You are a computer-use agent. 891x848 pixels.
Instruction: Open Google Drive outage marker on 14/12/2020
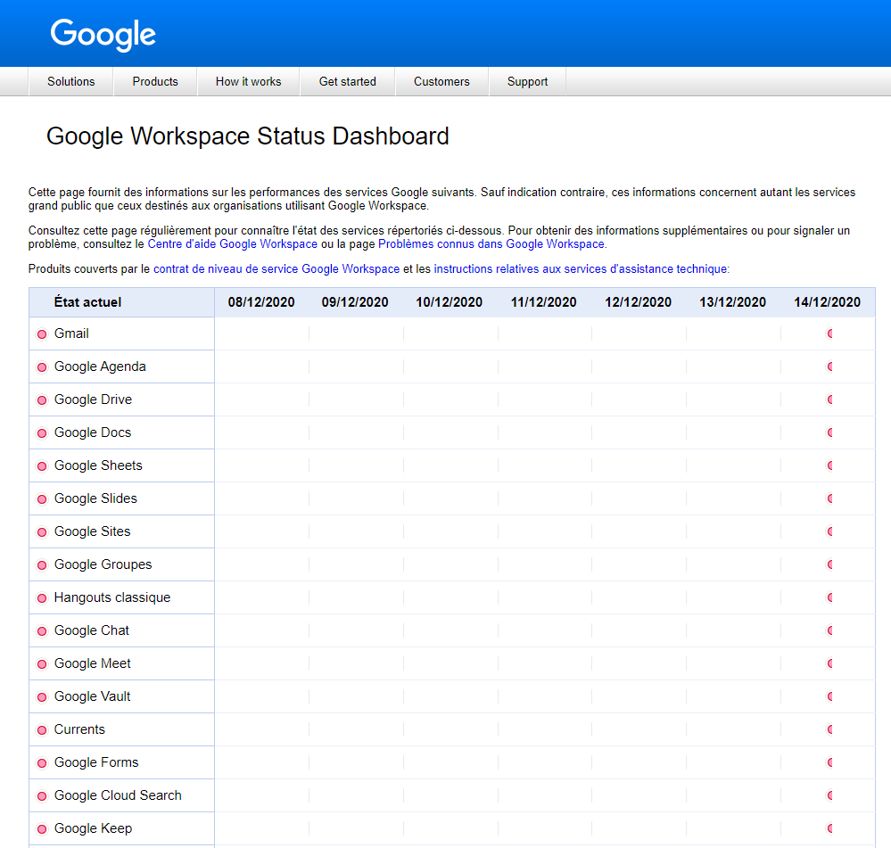tap(829, 399)
